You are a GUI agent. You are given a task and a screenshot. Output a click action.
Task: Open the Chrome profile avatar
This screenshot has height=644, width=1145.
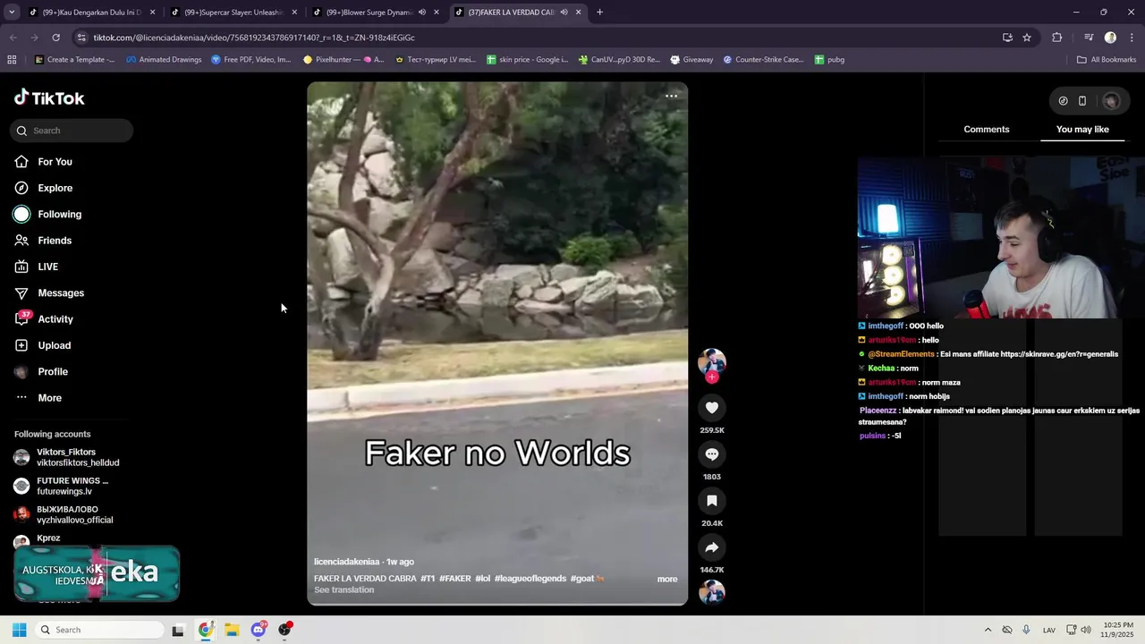point(1110,38)
